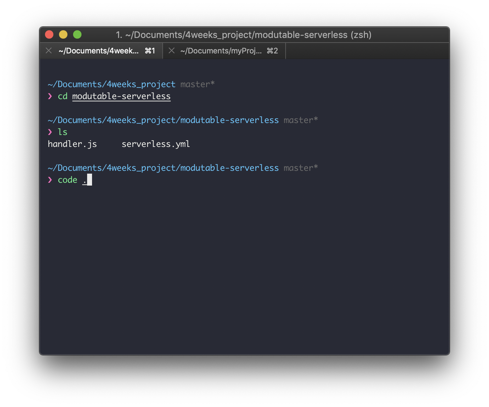Click the green zoom window button

click(x=77, y=34)
